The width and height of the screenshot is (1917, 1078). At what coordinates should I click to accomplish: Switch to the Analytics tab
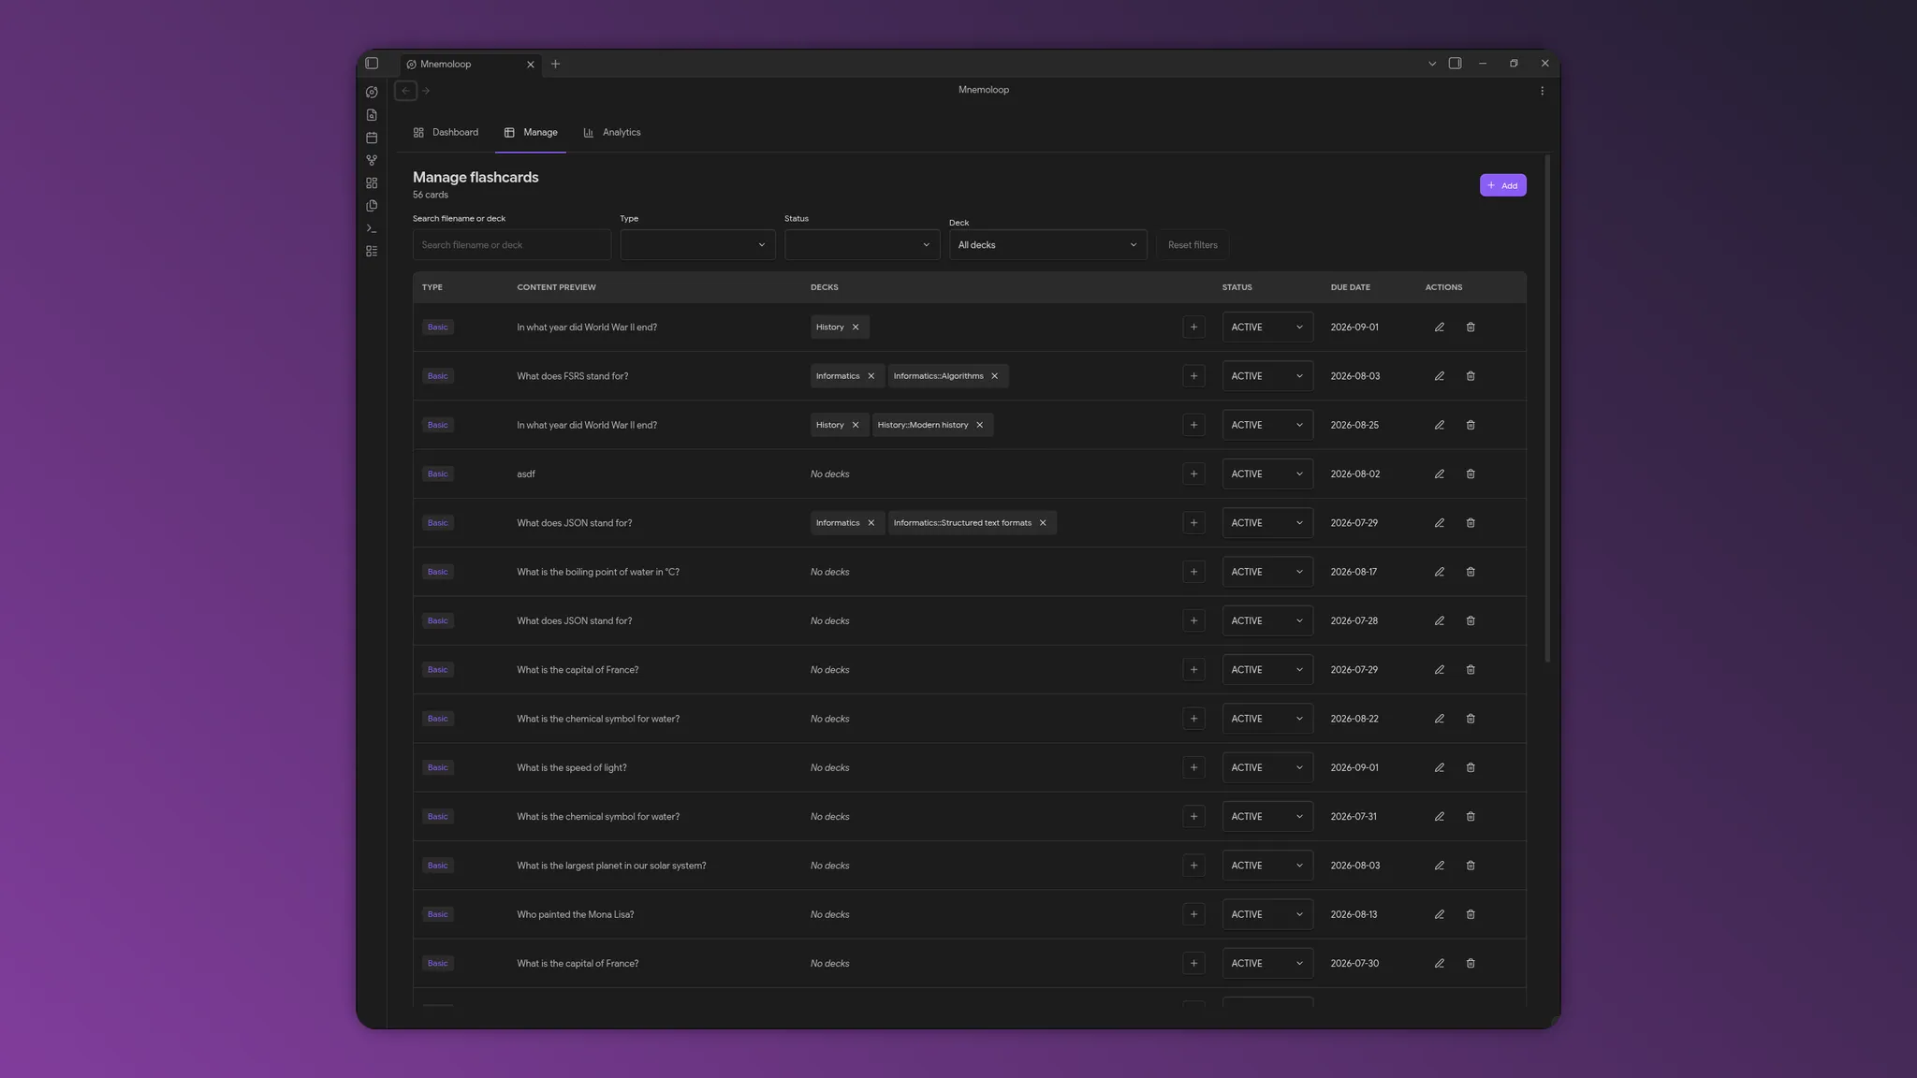[x=612, y=132]
